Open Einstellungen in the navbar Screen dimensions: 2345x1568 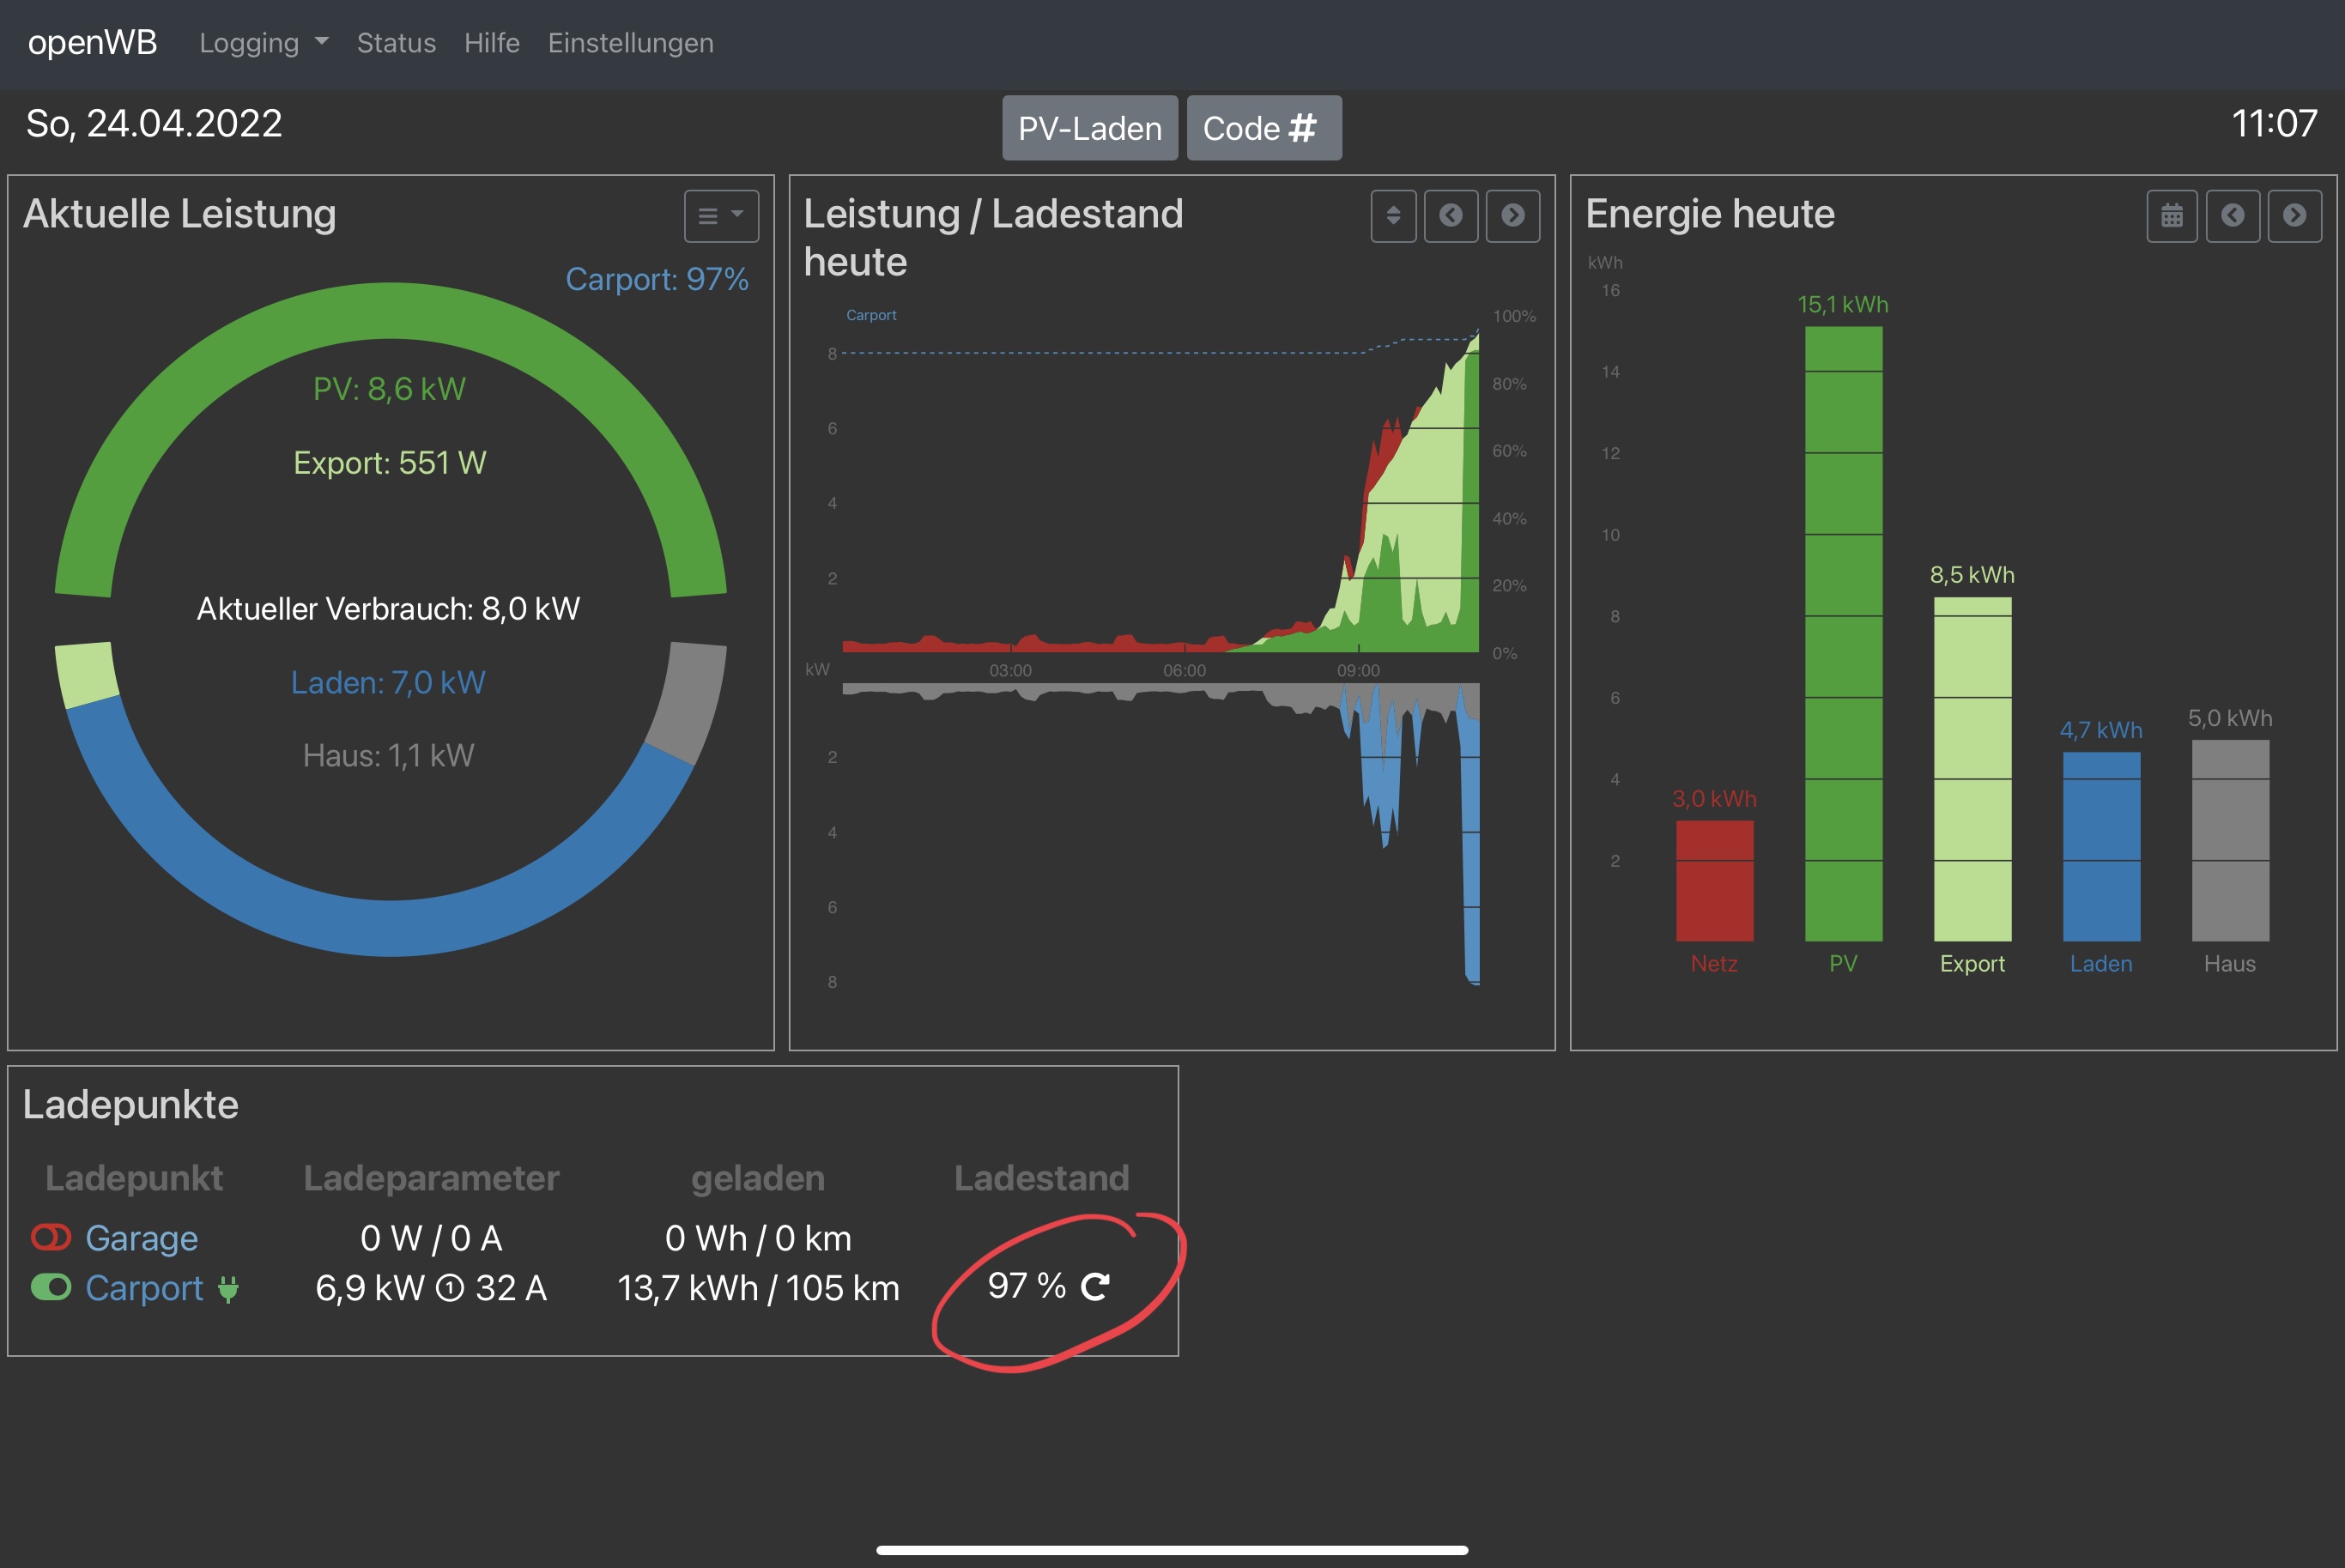pyautogui.click(x=630, y=43)
